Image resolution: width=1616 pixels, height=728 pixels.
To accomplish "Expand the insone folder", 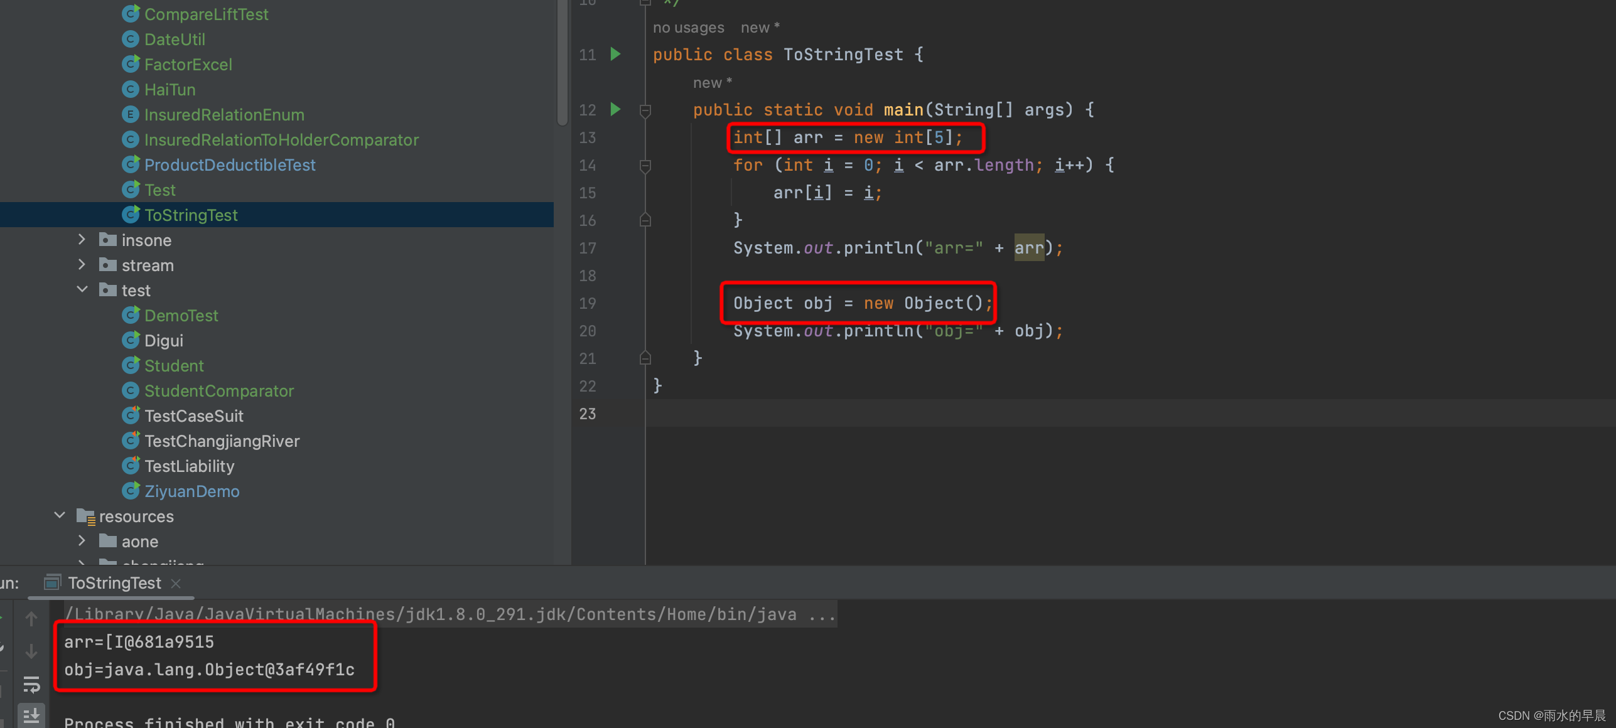I will coord(82,240).
